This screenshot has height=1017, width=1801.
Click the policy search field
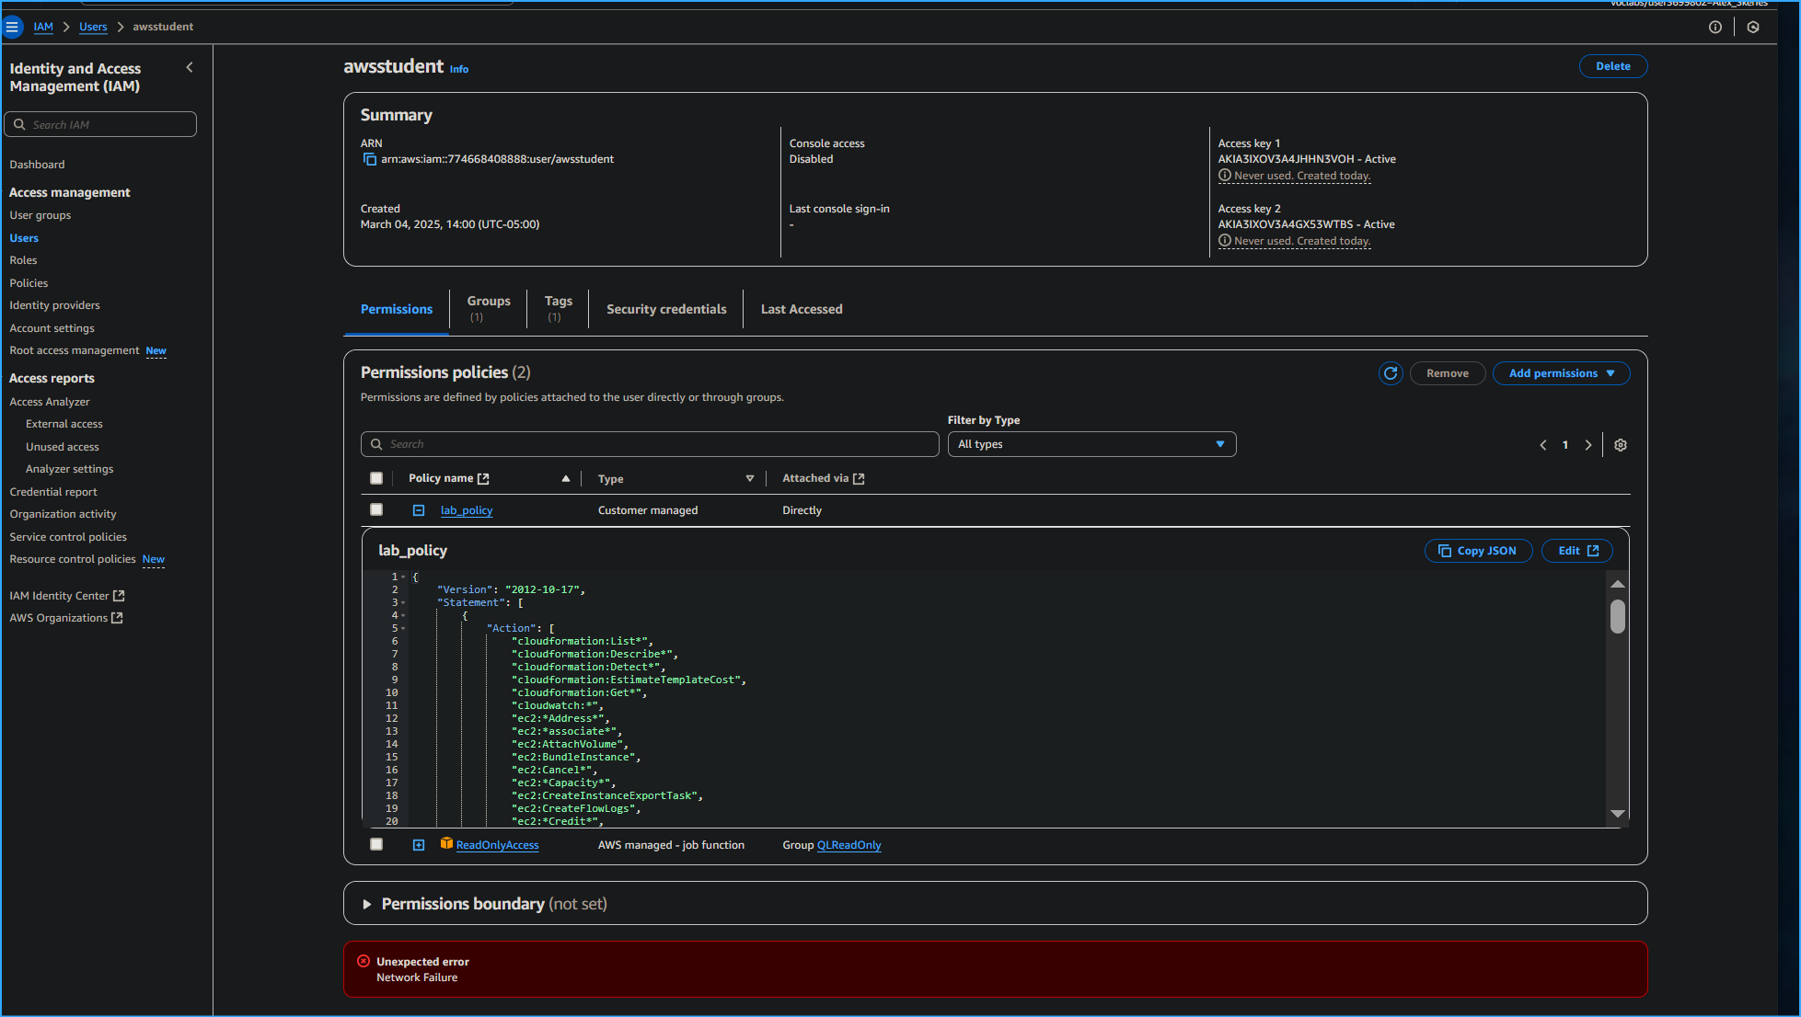649,443
